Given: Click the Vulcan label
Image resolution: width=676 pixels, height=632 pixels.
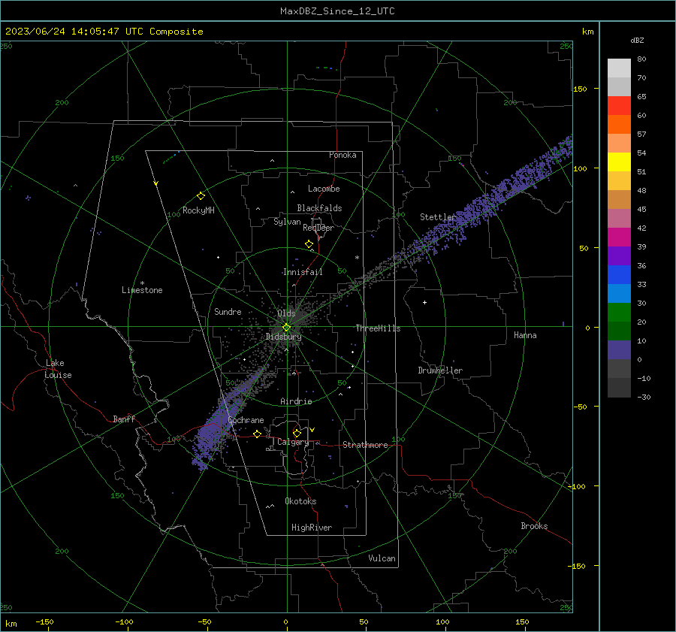Looking at the screenshot, I should (x=382, y=558).
